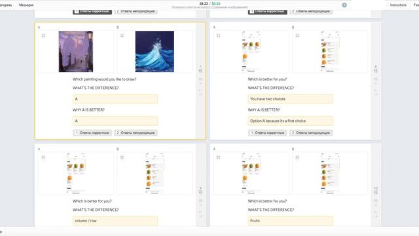Screen dimensions: 419x236
Task: Expand image B in the 'column / row' card
Action: click(x=122, y=157)
